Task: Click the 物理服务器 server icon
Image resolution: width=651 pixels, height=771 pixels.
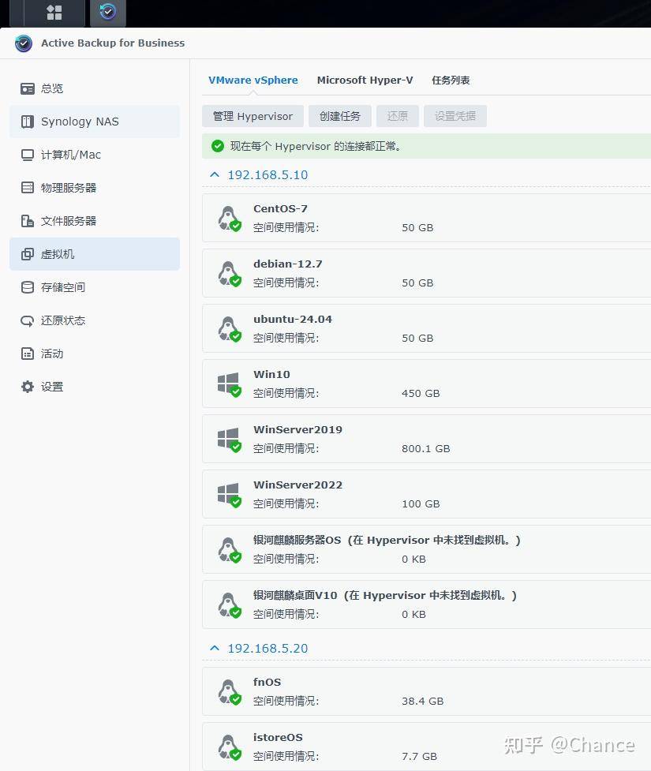Action: [28, 188]
